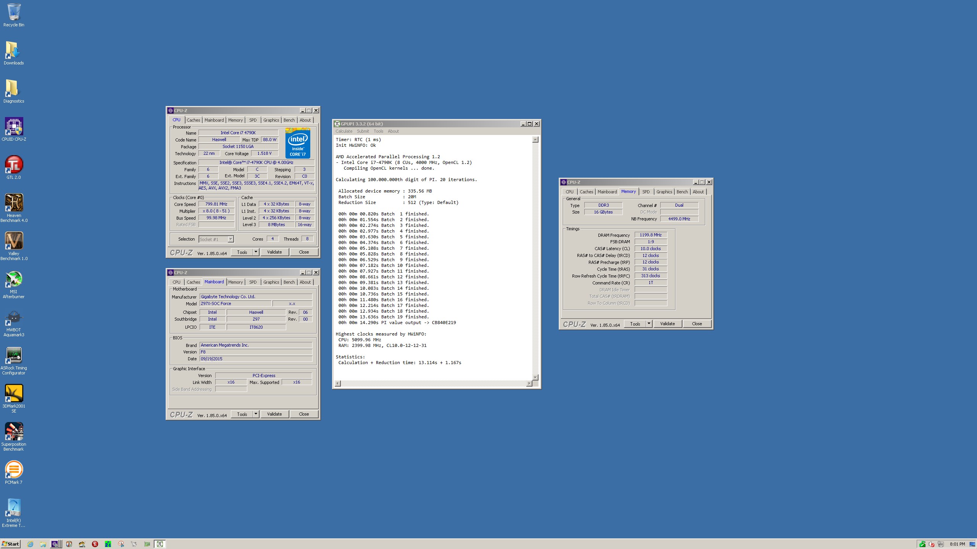This screenshot has height=549, width=977.
Task: Open the Snipping Tool taskbar icon
Action: pyautogui.click(x=121, y=544)
